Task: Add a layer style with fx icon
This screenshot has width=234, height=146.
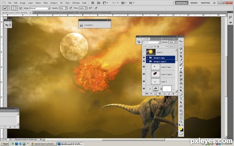Action: tap(151, 94)
